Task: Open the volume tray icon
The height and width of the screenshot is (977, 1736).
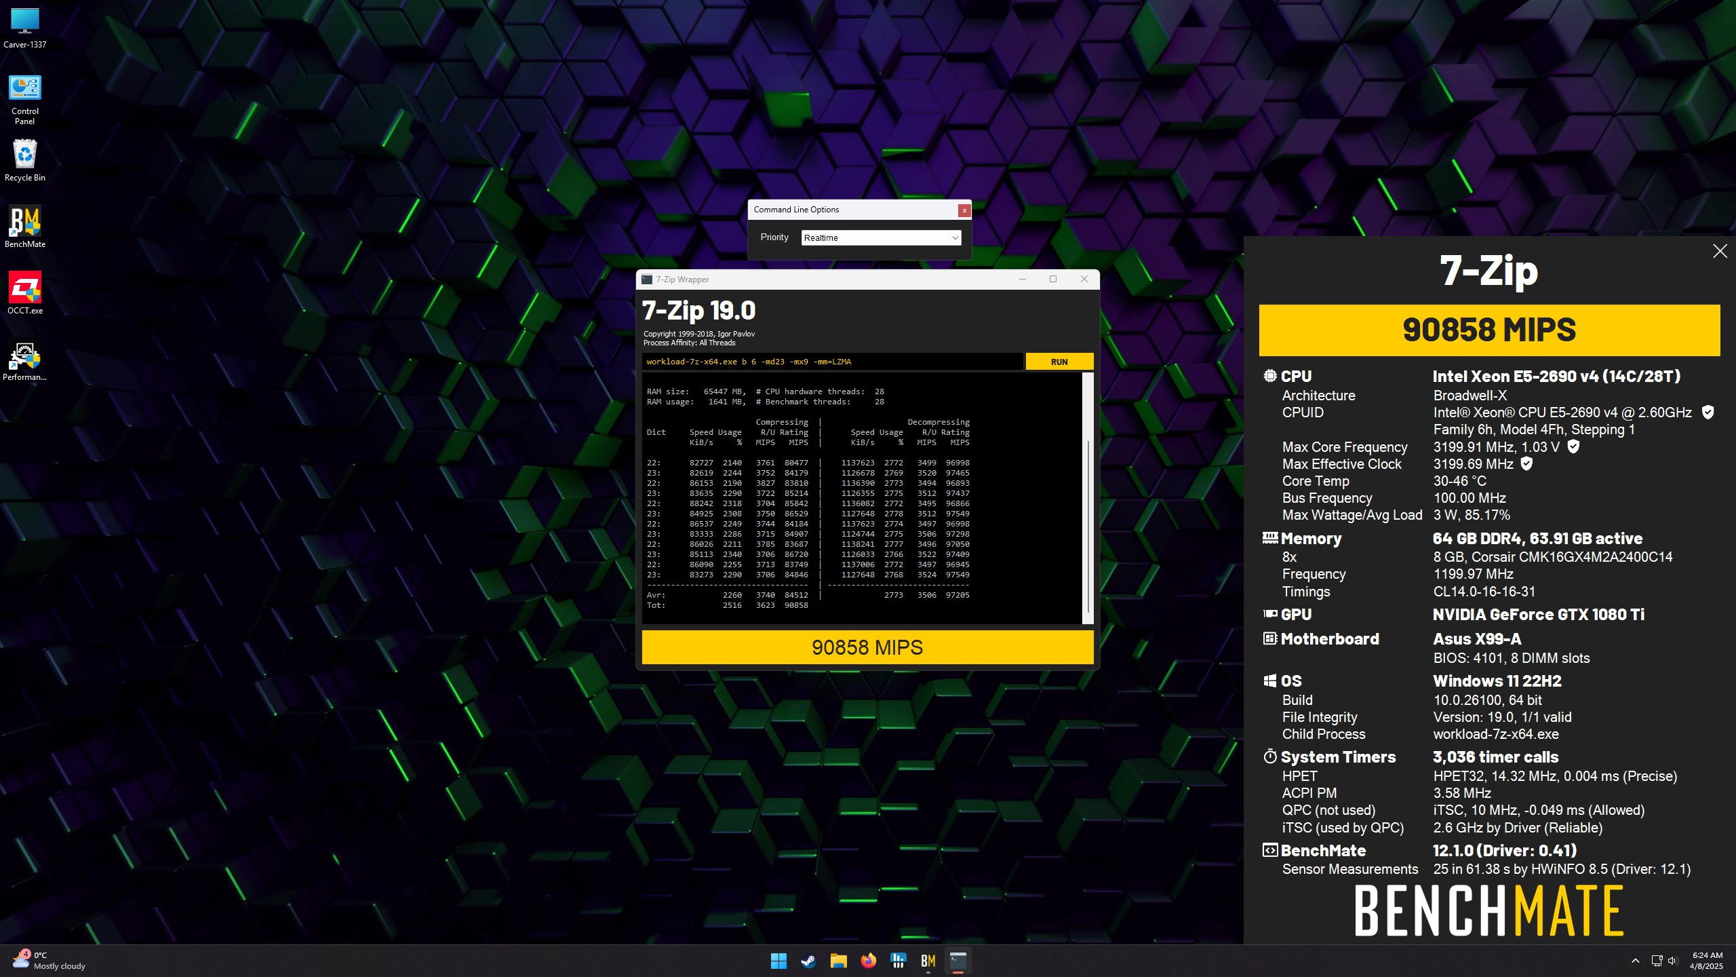Action: (1672, 961)
